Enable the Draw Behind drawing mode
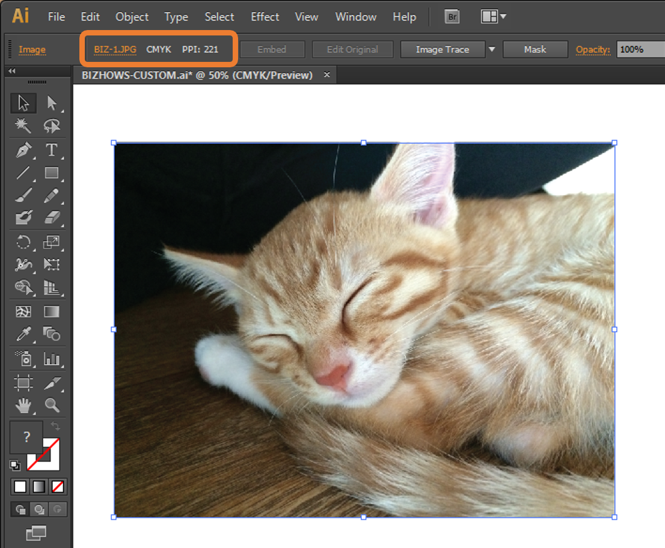This screenshot has height=548, width=665. coord(39,510)
